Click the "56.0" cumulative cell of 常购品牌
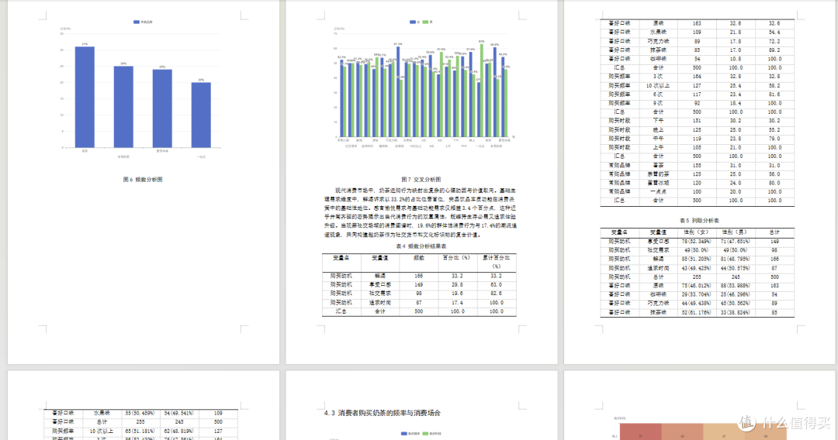This screenshot has height=440, width=838. 774,174
